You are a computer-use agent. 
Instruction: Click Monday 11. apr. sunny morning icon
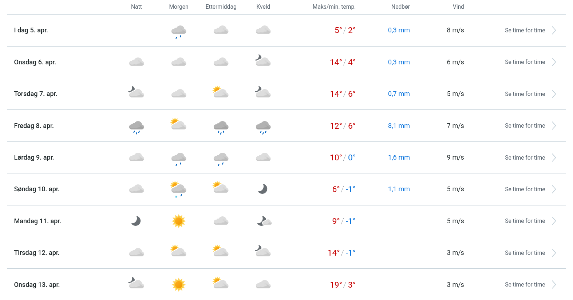179,221
